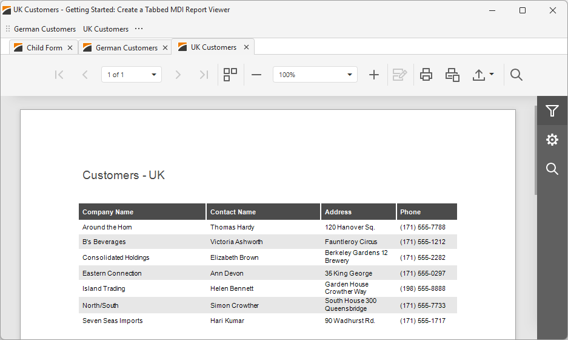
Task: Open the settings gear panel
Action: click(x=552, y=140)
